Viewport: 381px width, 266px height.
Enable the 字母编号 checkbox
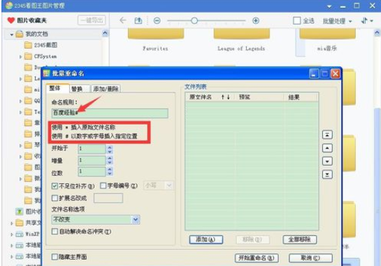pos(103,185)
